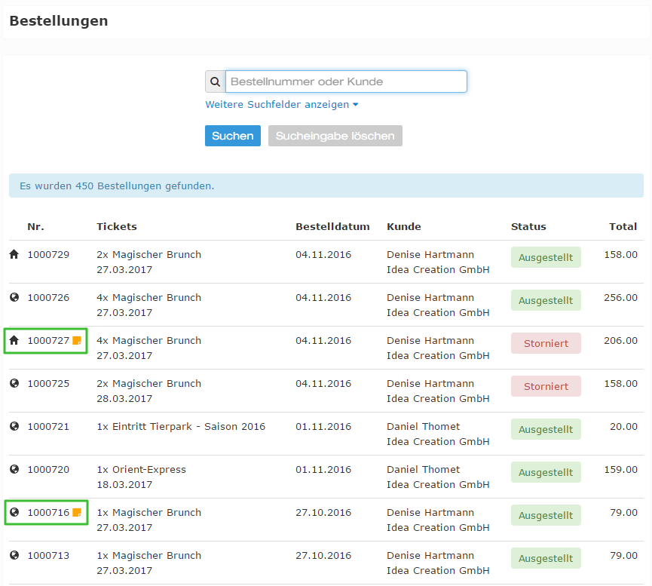Click the globe icon for order 1000725
The width and height of the screenshot is (652, 586).
click(14, 383)
